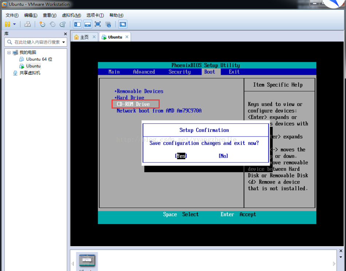Open the 帮助(H) menu
This screenshot has height=271, width=346.
(116, 15)
